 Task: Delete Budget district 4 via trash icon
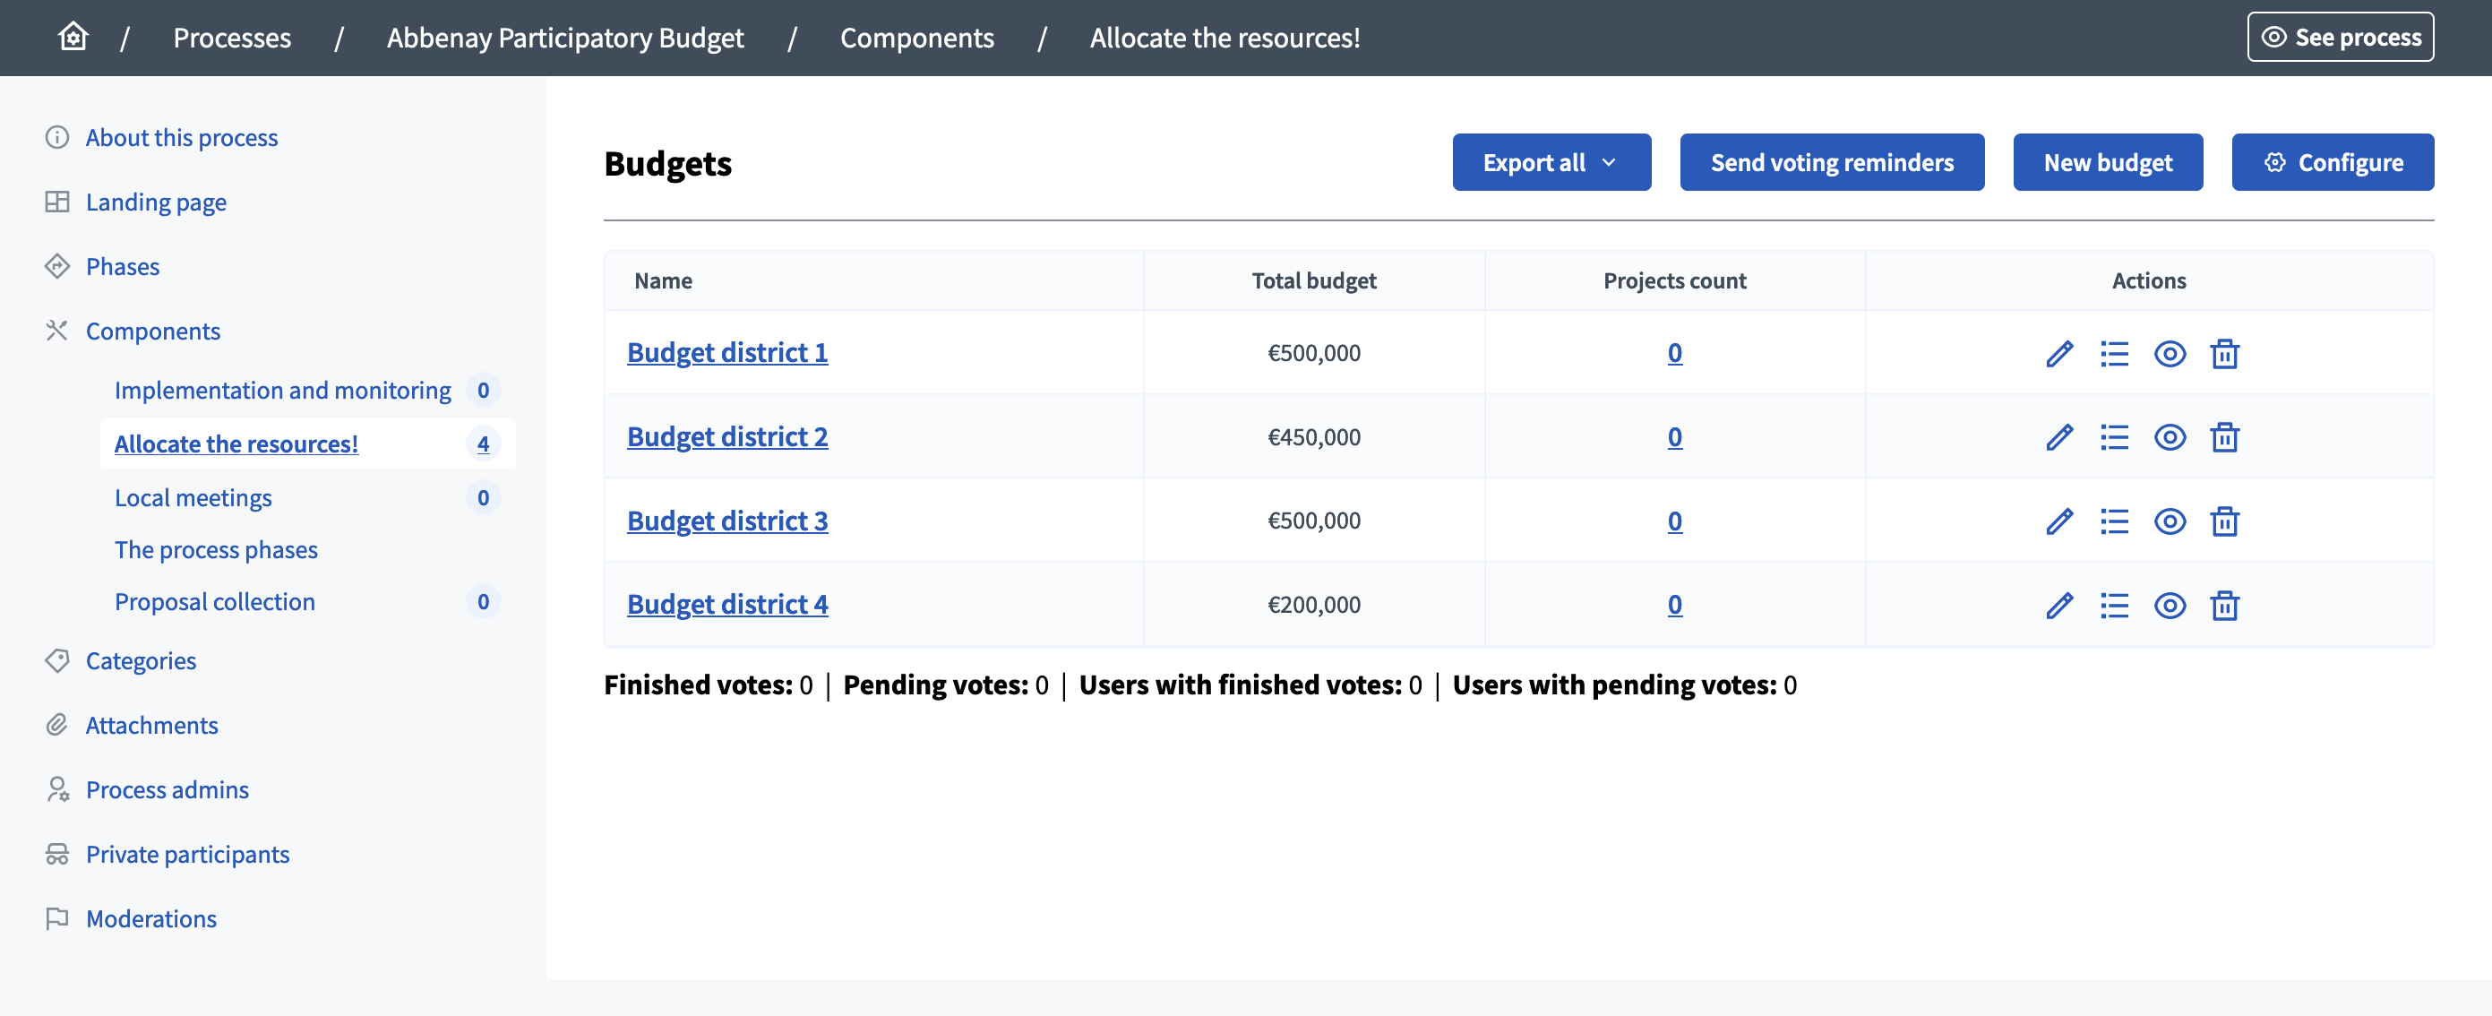tap(2224, 606)
